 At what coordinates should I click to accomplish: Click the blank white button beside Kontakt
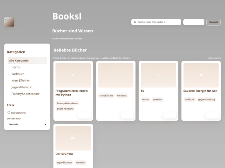click(x=194, y=22)
